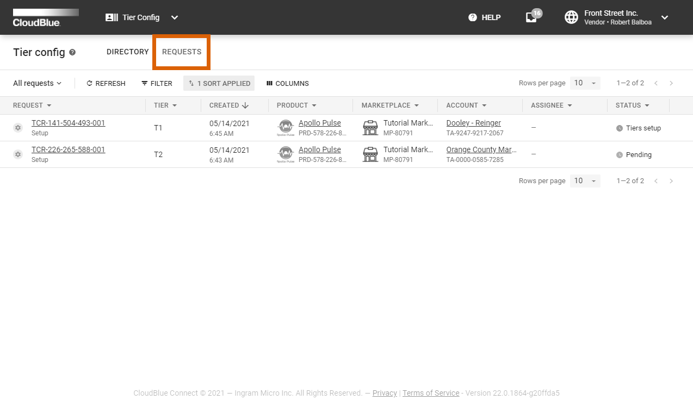Go to next page in bottom pagination
The height and width of the screenshot is (412, 693).
pyautogui.click(x=671, y=180)
